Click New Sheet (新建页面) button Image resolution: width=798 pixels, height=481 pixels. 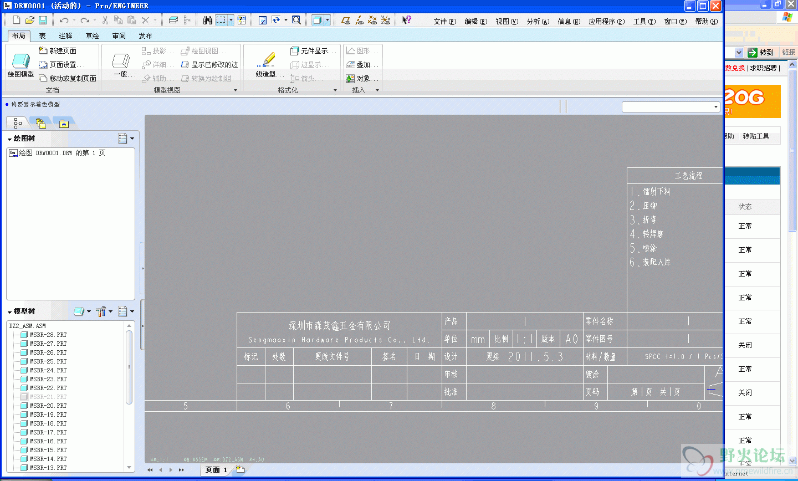click(58, 50)
